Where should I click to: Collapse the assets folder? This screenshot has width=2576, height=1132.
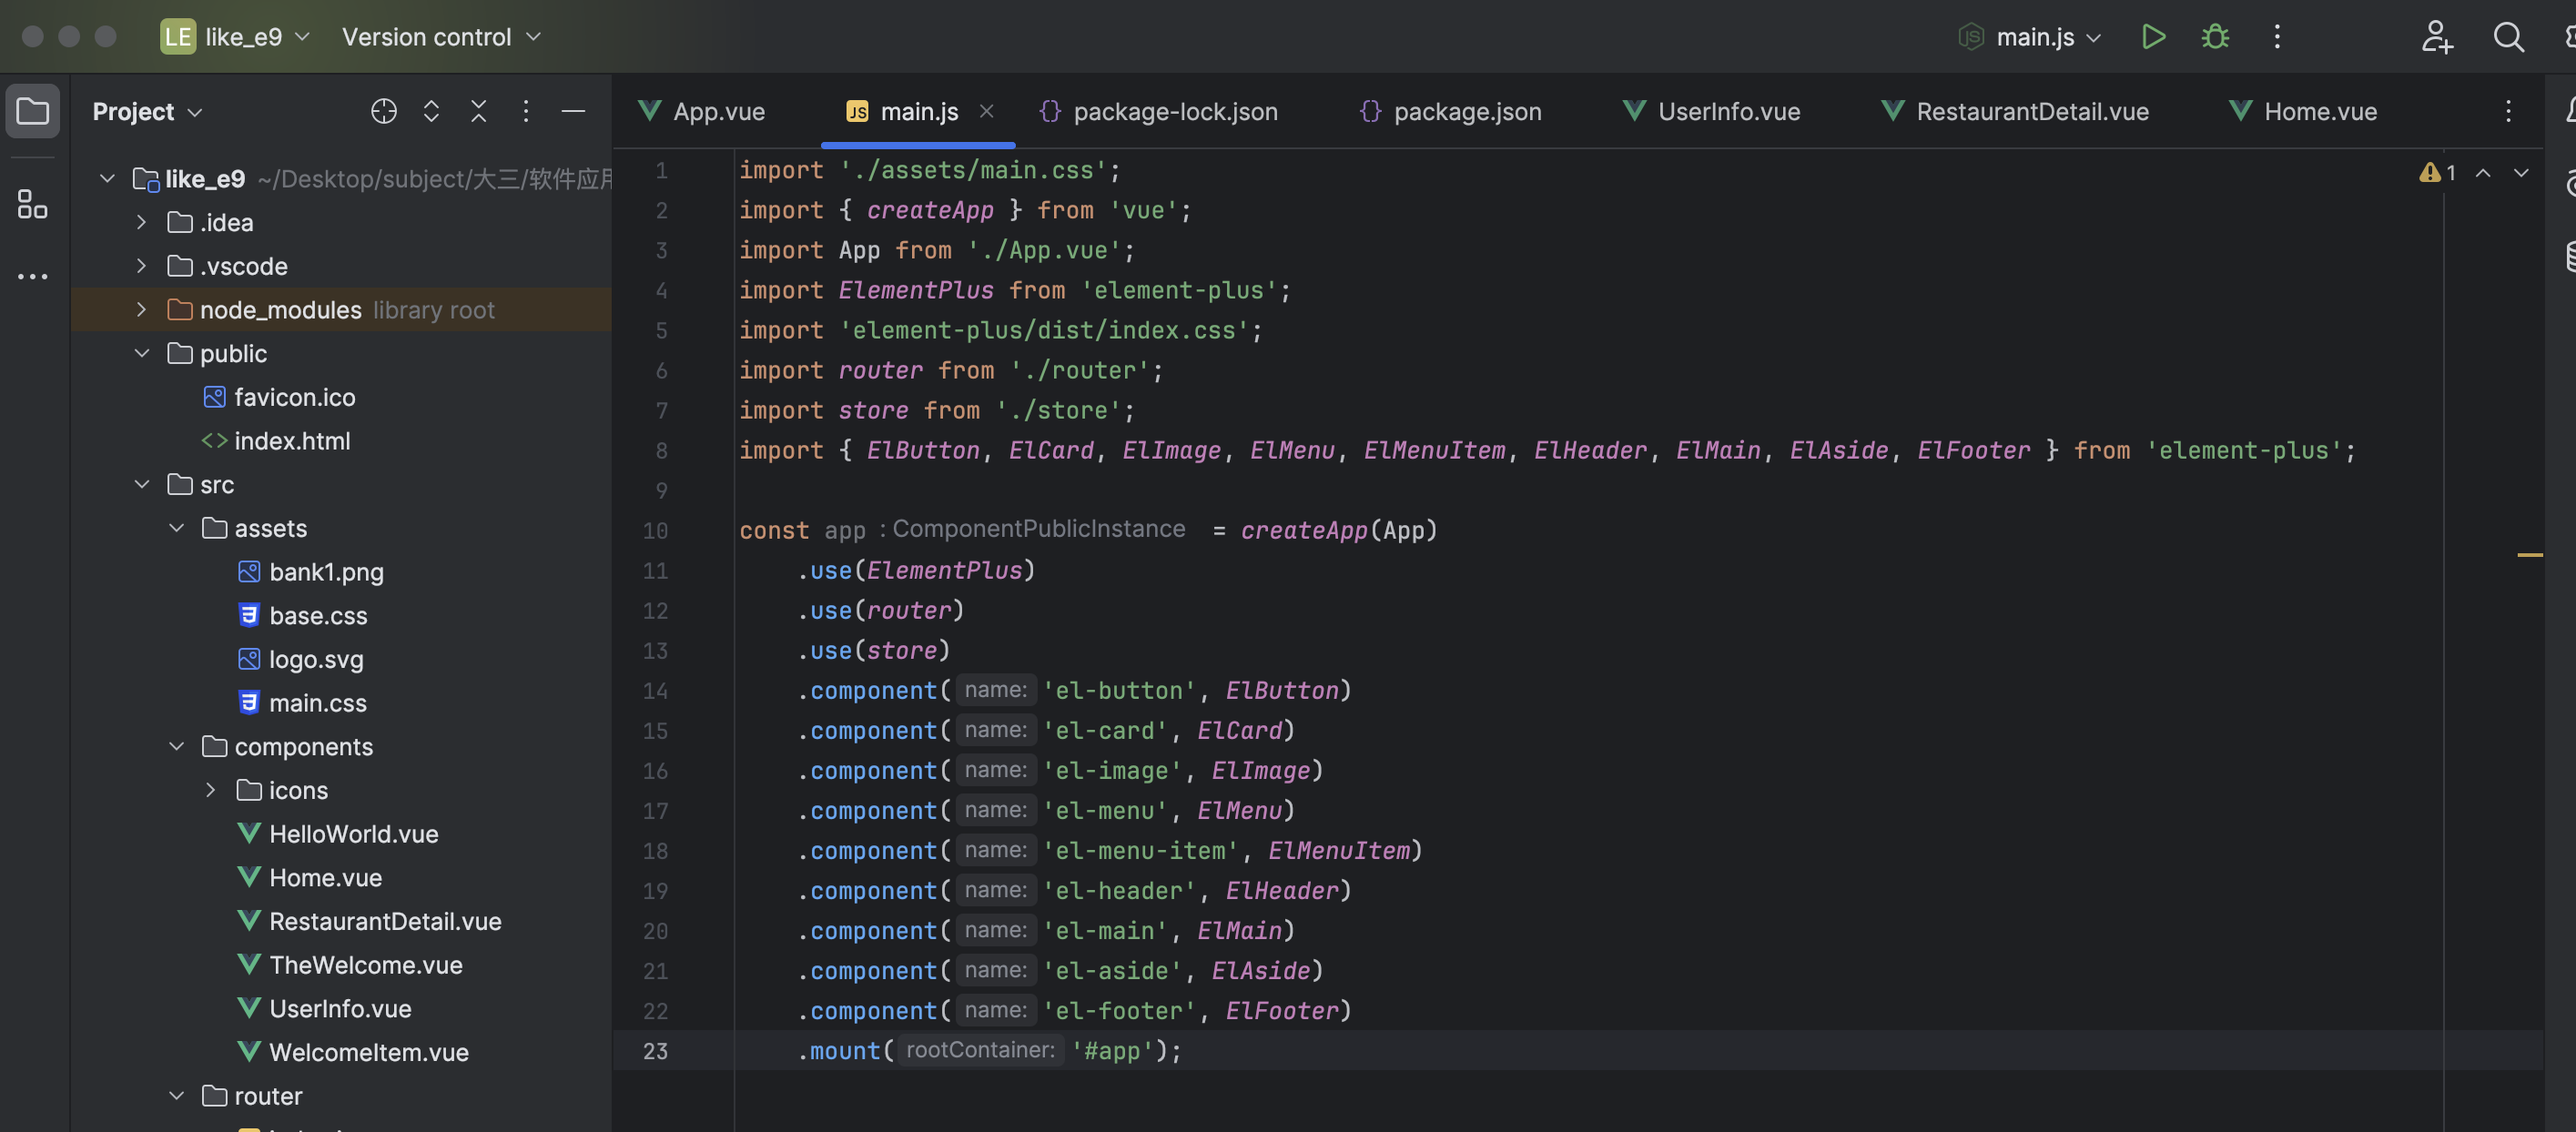177,528
